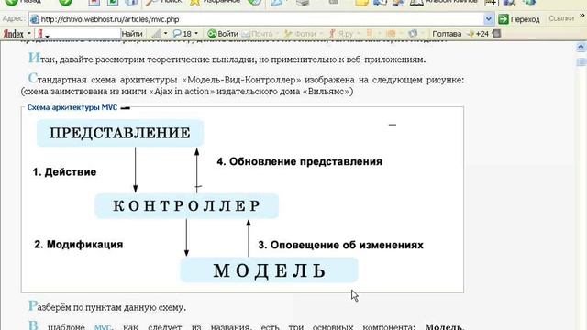Expand the toolbar overflow chevron near Ссылки
587x330 pixels.
582,16
